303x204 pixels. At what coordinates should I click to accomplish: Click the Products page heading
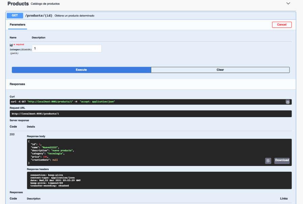[x=18, y=4]
